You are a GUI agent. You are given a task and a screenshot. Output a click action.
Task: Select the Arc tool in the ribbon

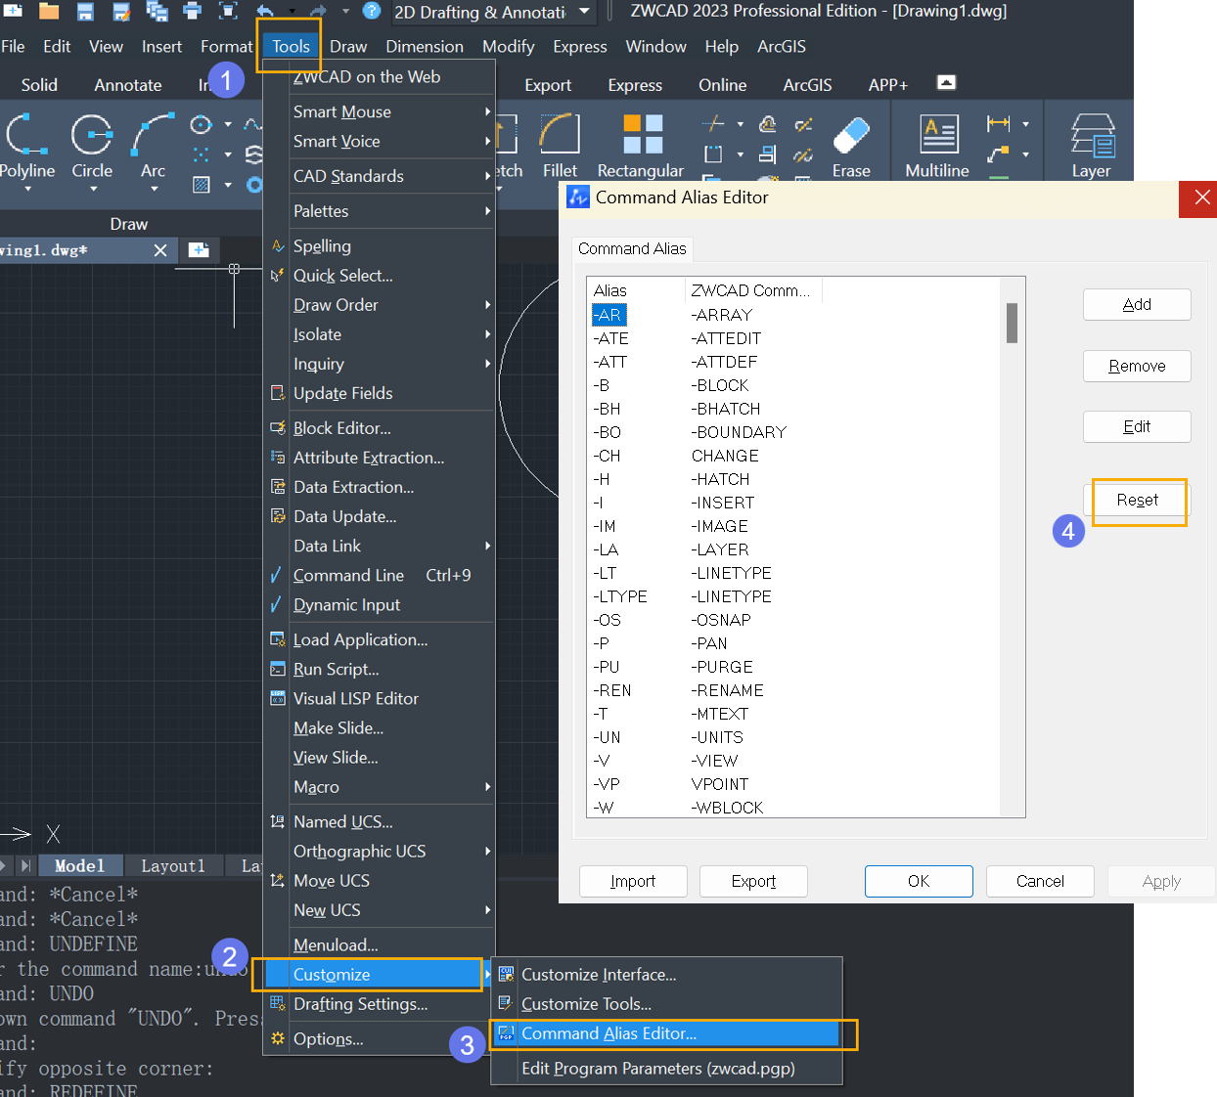(153, 146)
